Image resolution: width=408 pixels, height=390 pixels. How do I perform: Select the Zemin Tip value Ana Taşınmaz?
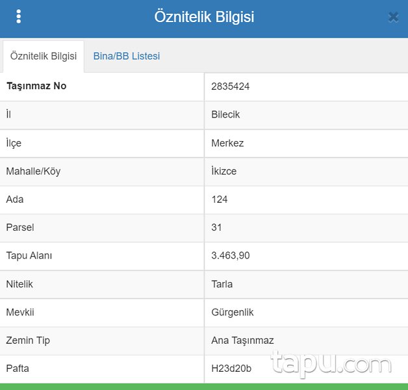[242, 341]
